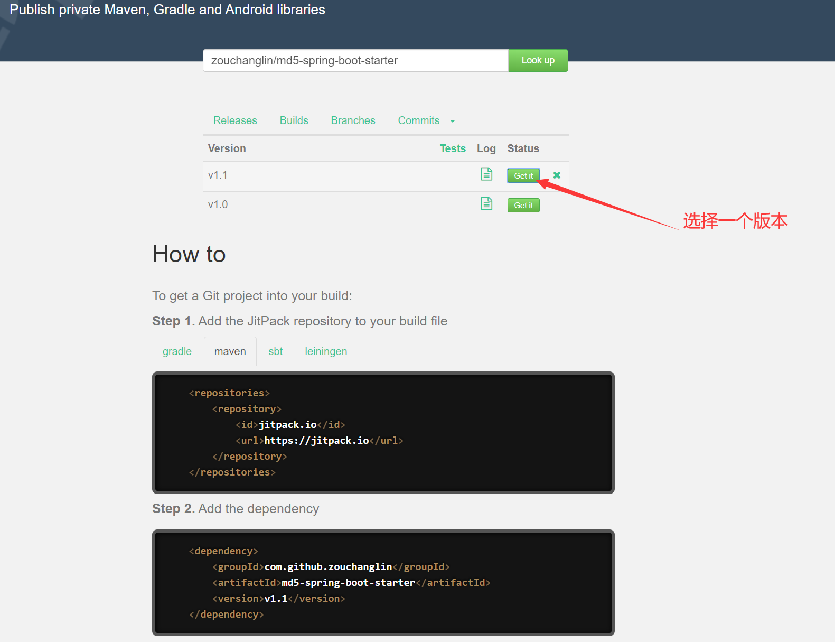Image resolution: width=835 pixels, height=642 pixels.
Task: Click inside the dependency code block
Action: [x=383, y=582]
